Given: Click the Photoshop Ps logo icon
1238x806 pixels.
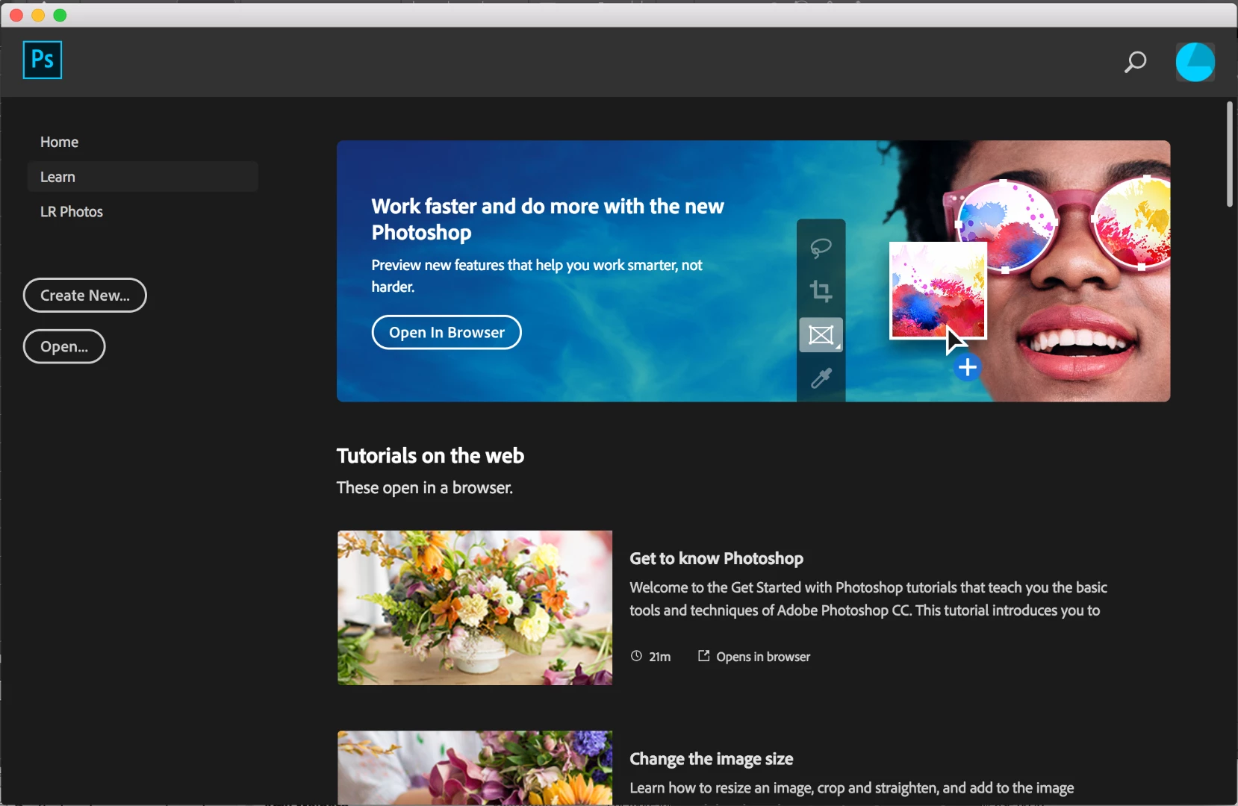Looking at the screenshot, I should (x=43, y=60).
